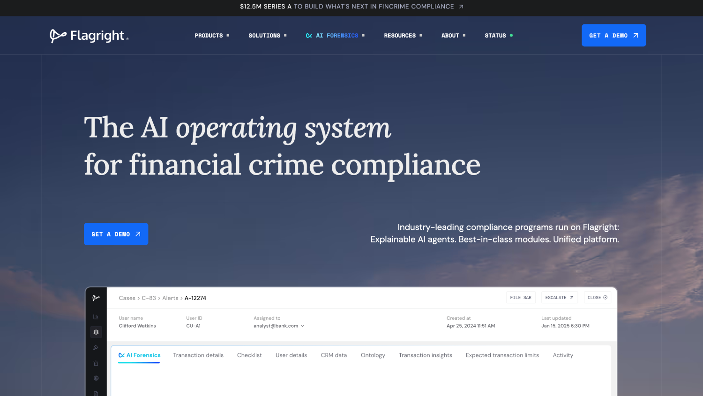This screenshot has width=703, height=396.
Task: Click the File SAR button
Action: [x=521, y=298]
